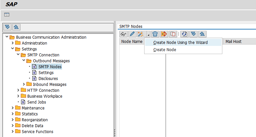Expand the Service Functions folder

tap(13, 131)
